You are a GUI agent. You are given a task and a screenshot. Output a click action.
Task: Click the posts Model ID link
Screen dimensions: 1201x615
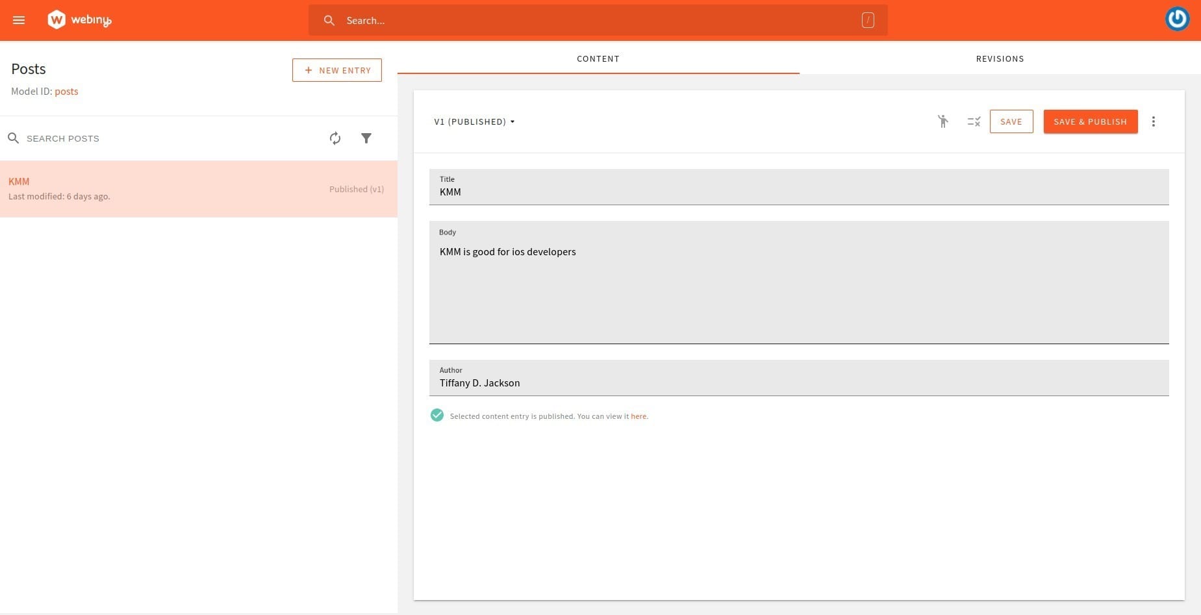(x=66, y=92)
